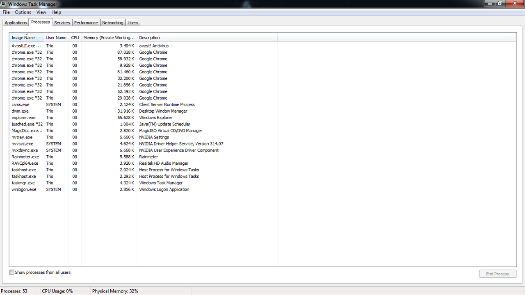Switch to the Applications tab

(x=16, y=23)
